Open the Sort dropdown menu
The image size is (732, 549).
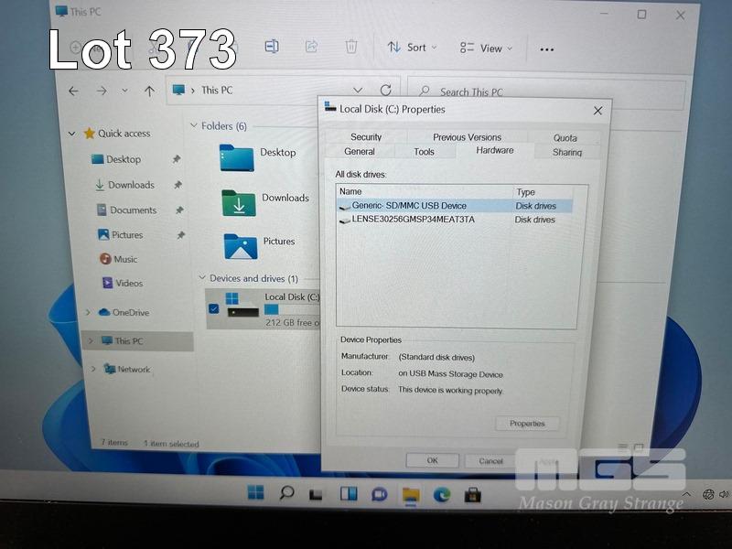[x=412, y=48]
